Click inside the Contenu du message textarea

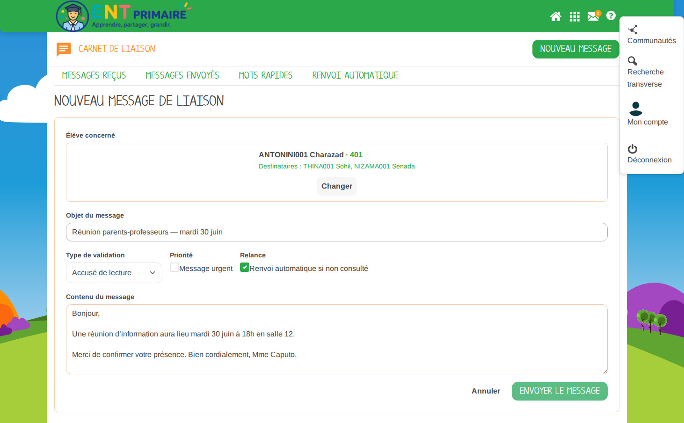click(337, 339)
